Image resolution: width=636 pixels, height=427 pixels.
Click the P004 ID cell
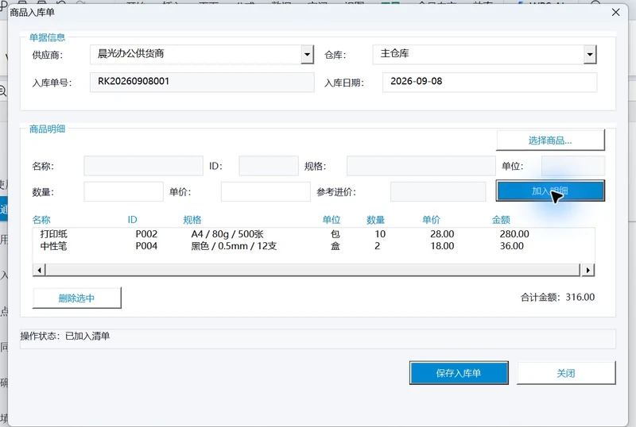click(146, 246)
